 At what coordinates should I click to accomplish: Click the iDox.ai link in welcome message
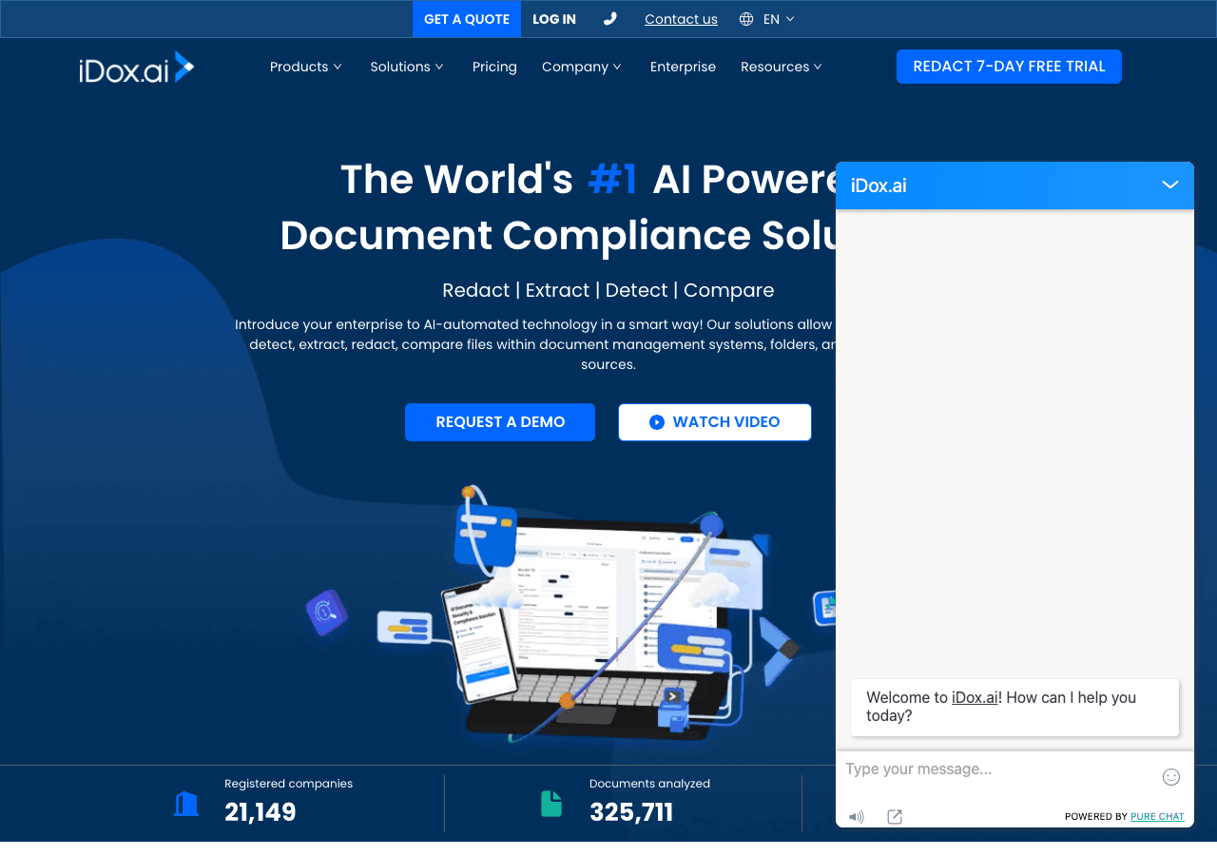[x=975, y=697]
